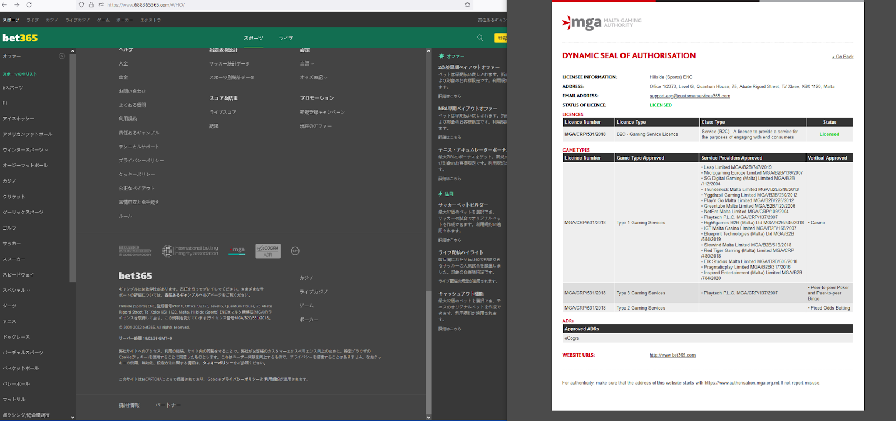The width and height of the screenshot is (896, 421).
Task: Click the MGA Malta Gaming Authority logo
Action: tap(602, 22)
